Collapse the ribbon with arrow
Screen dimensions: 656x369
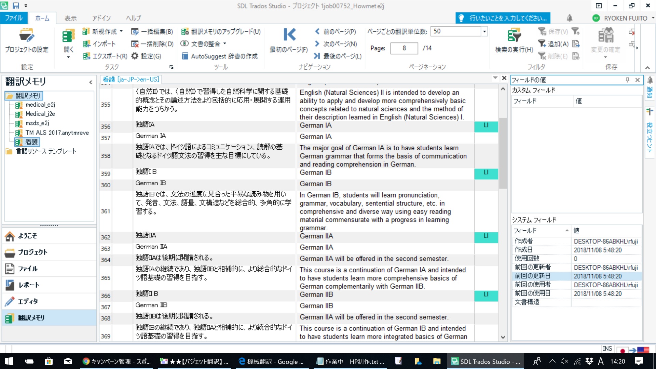click(647, 68)
